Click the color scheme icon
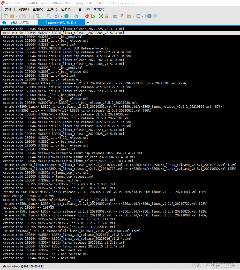240x270 pixels. click(57, 16)
